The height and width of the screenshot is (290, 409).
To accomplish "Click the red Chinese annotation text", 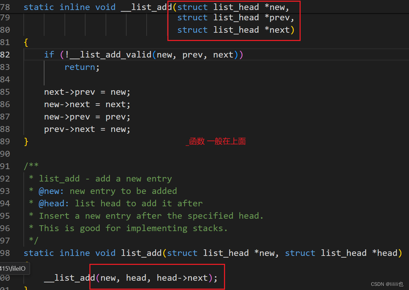I will pyautogui.click(x=216, y=141).
